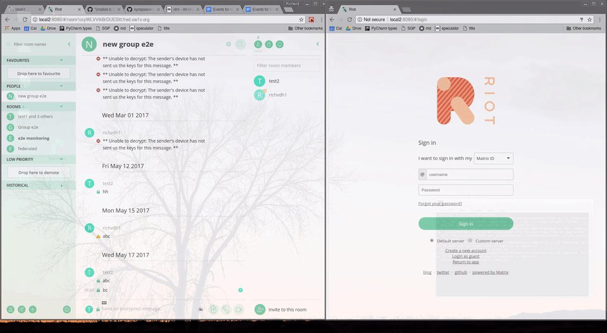607x333 pixels.
Task: Open the 'federated' room
Action: tap(39, 148)
